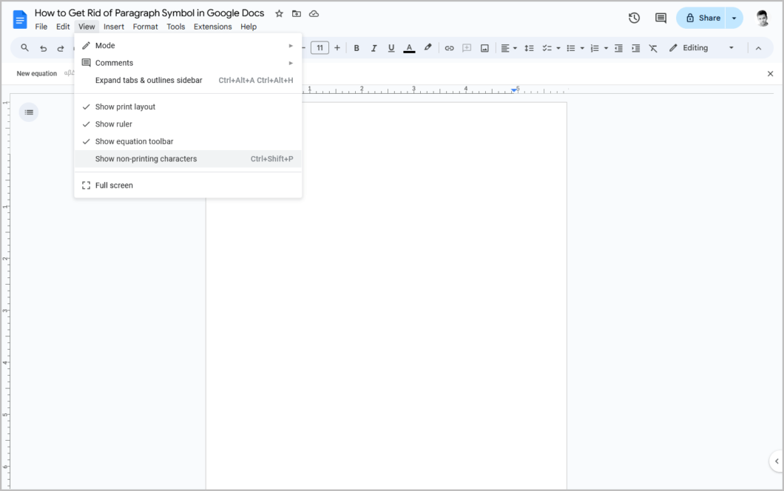Increase font size with plus button

coord(337,48)
